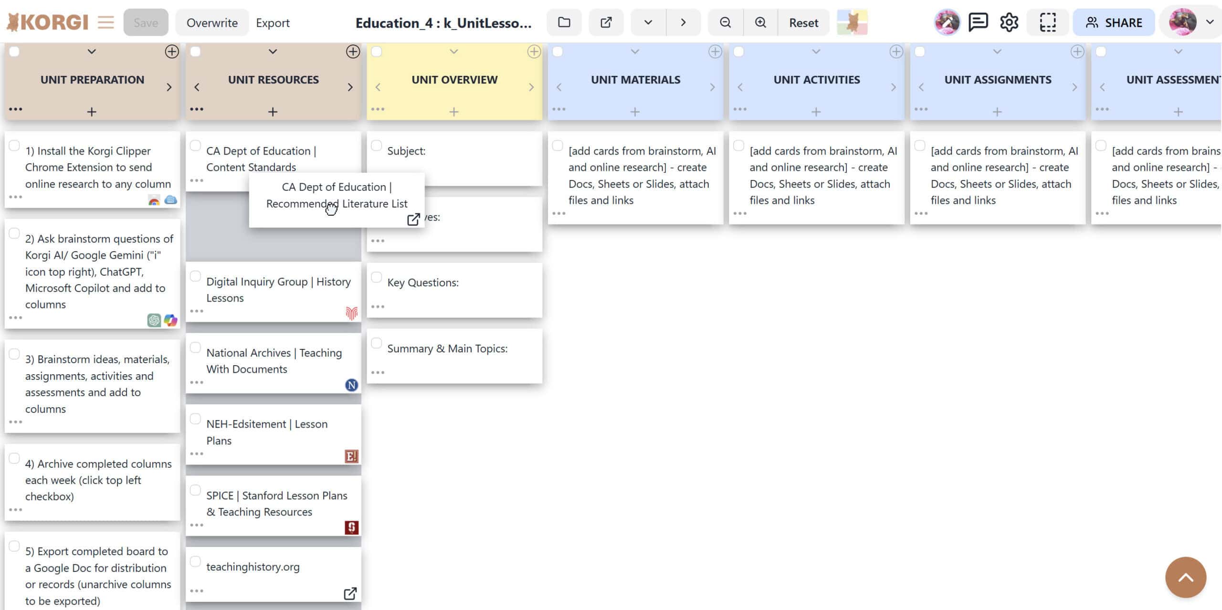Open Unit Preparation column three-dot menu
The image size is (1222, 610).
15,109
